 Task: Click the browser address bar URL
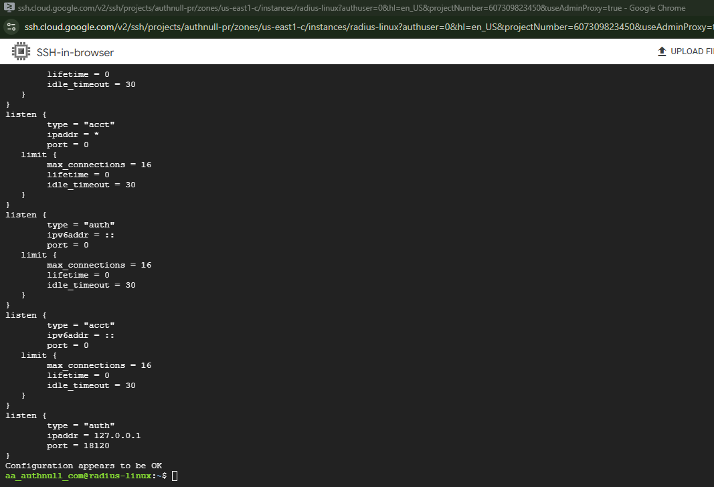tap(268, 27)
